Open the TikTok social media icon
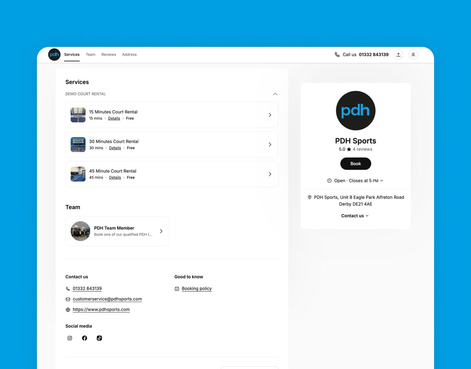This screenshot has height=369, width=471. point(99,338)
